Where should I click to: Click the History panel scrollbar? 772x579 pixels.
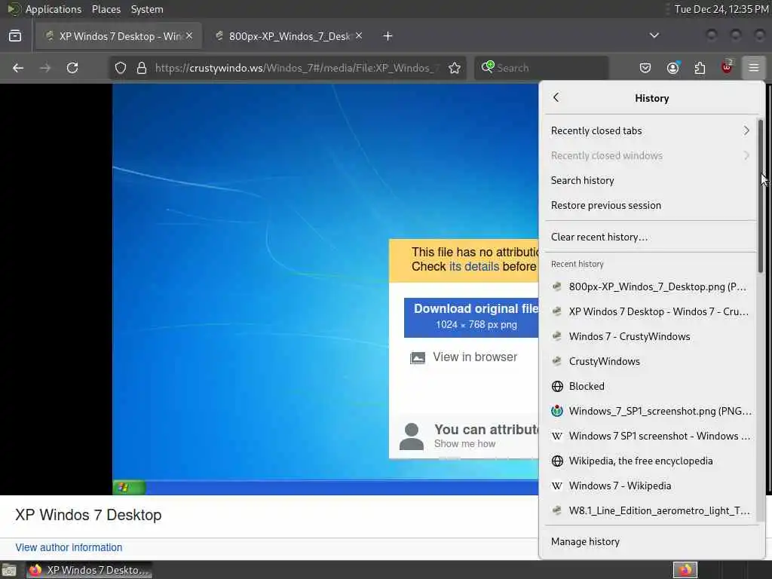[x=760, y=195]
